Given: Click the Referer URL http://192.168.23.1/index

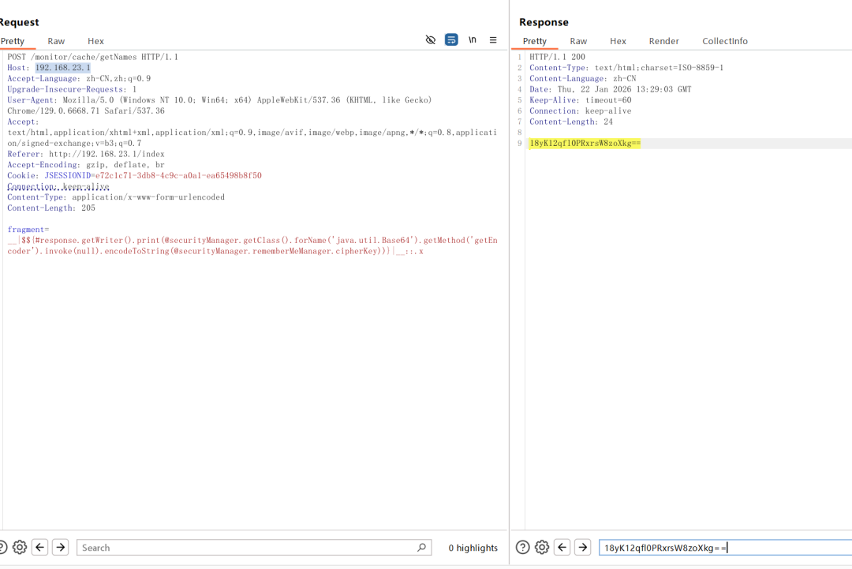Looking at the screenshot, I should point(106,155).
